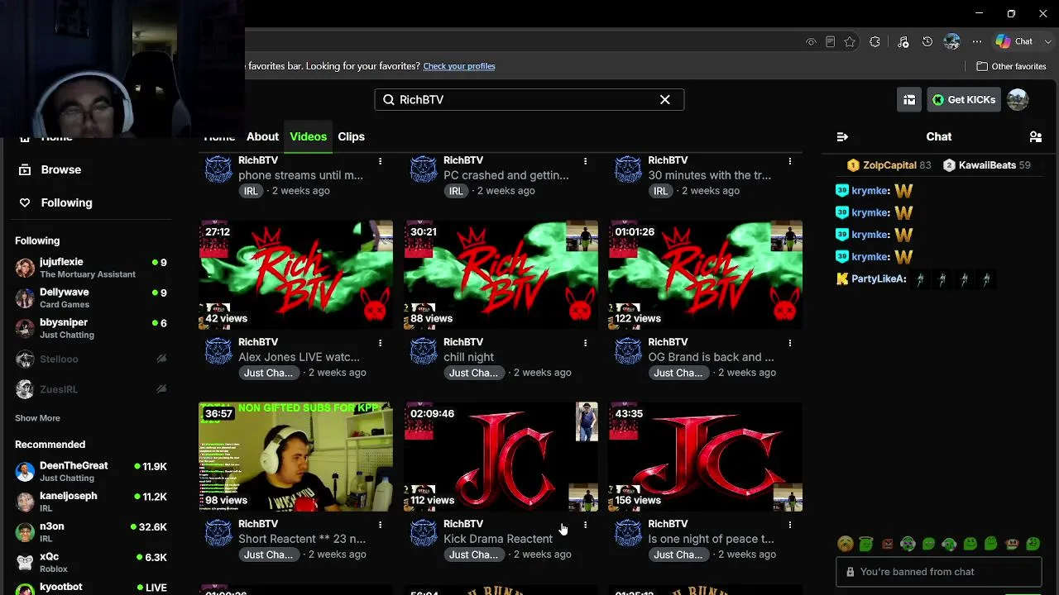This screenshot has width=1059, height=595.
Task: Expand Show More in Following list
Action: click(x=37, y=418)
